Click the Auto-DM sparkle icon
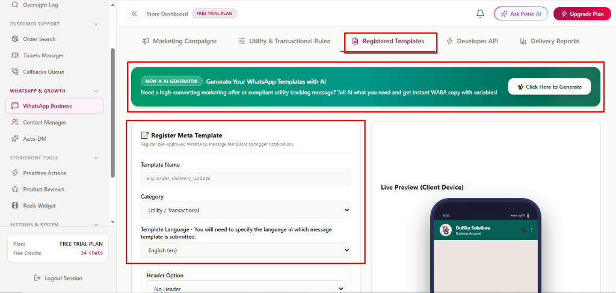 click(15, 138)
